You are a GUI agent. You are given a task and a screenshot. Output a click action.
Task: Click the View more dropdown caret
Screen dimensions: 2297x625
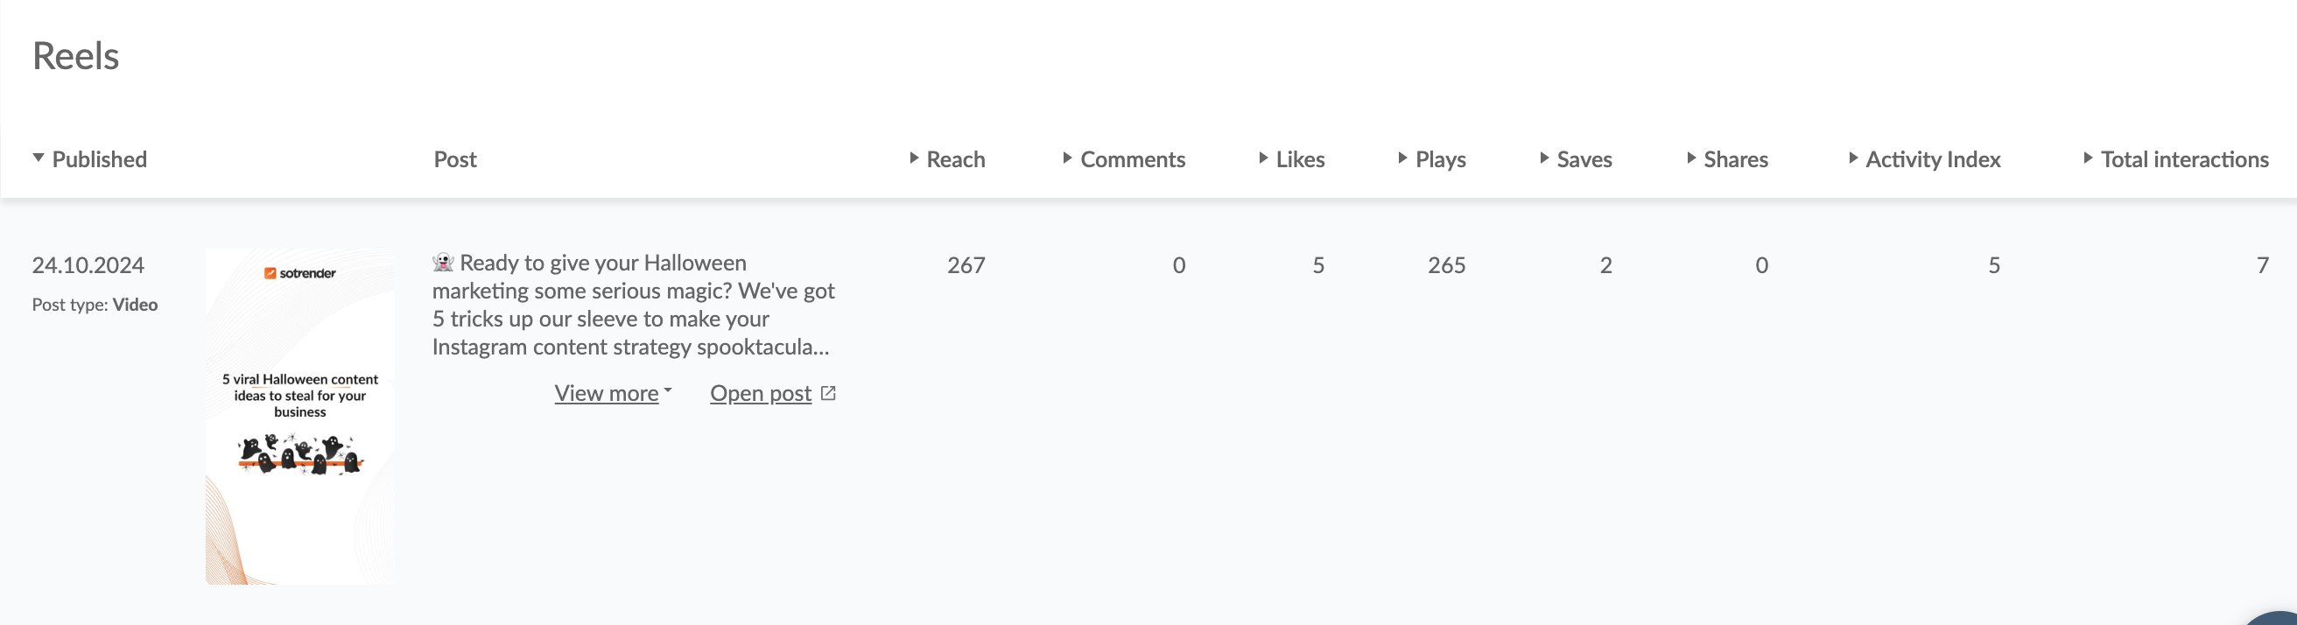668,390
